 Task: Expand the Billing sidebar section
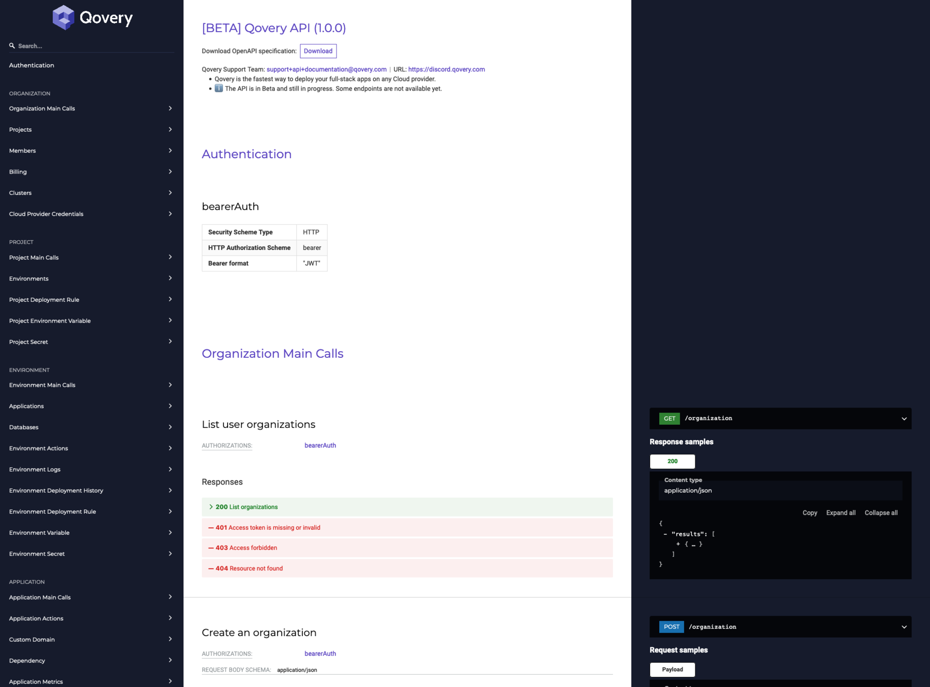pyautogui.click(x=92, y=172)
